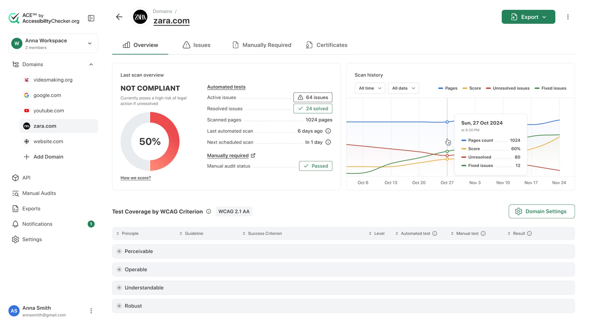589x329 pixels.
Task: Open the Anna Workspace switcher dropdown
Action: pos(53,43)
